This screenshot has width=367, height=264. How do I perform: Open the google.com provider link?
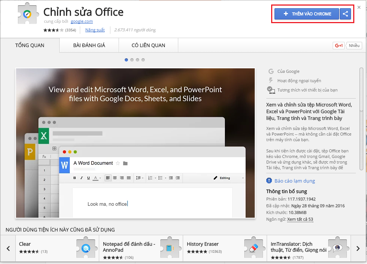point(82,21)
